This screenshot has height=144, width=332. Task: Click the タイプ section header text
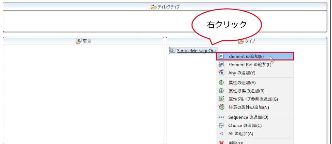pos(250,41)
